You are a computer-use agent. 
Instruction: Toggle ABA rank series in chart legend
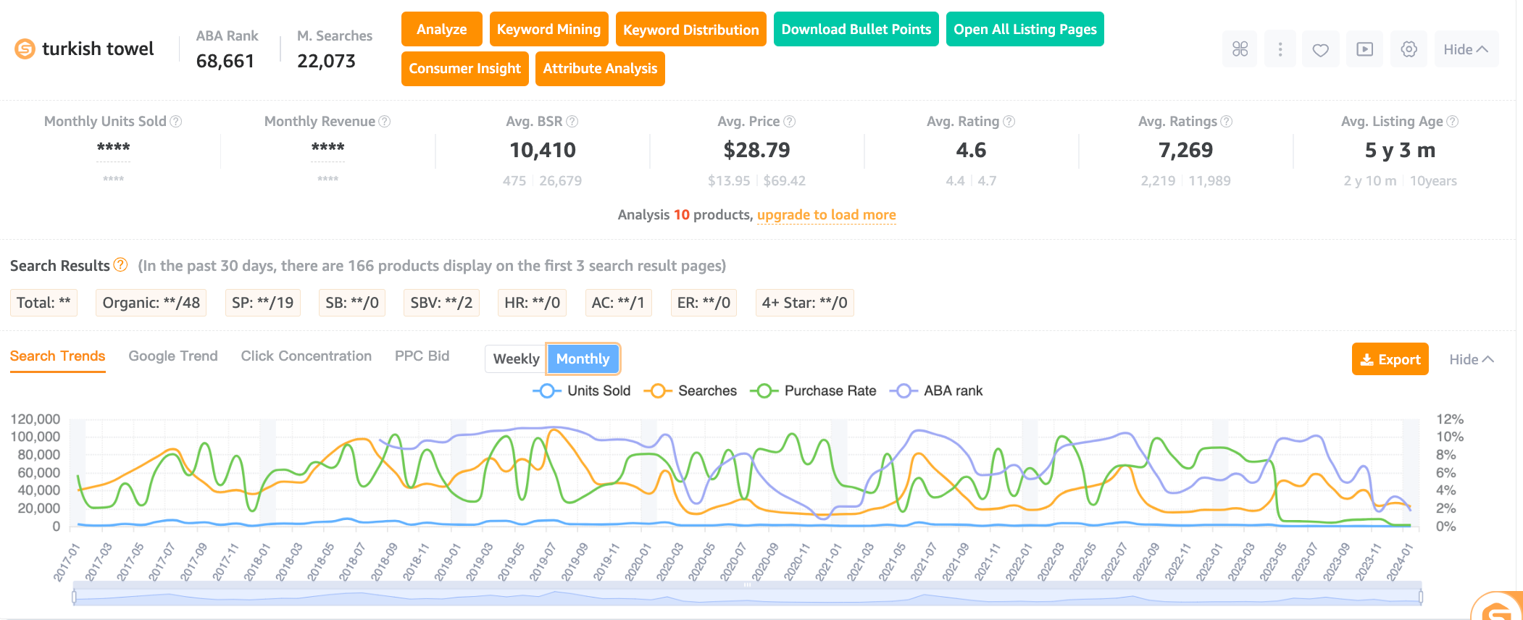tap(937, 390)
